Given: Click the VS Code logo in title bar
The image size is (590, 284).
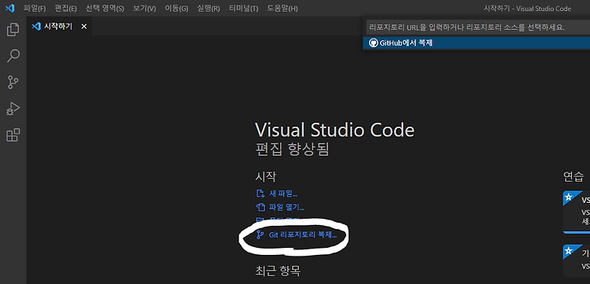Looking at the screenshot, I should tap(9, 9).
